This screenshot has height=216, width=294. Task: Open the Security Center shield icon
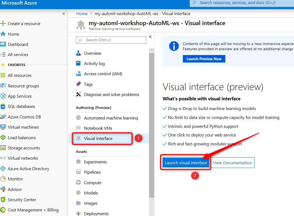point(3,200)
